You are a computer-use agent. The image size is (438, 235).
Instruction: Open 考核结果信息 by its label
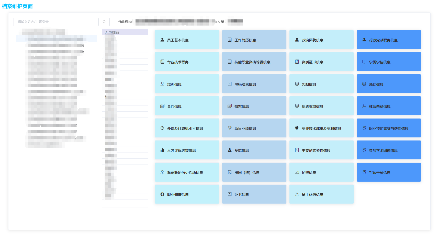tap(245, 84)
